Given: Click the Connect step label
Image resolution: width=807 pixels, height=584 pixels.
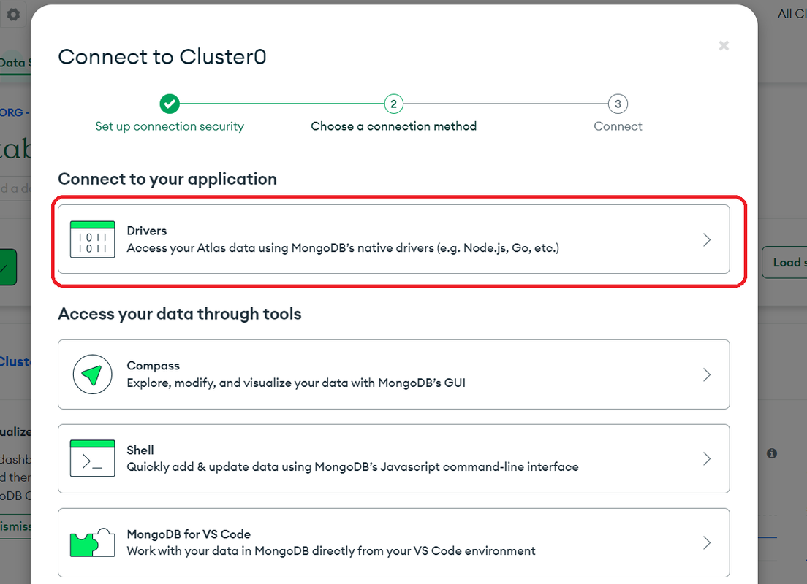Looking at the screenshot, I should [618, 126].
